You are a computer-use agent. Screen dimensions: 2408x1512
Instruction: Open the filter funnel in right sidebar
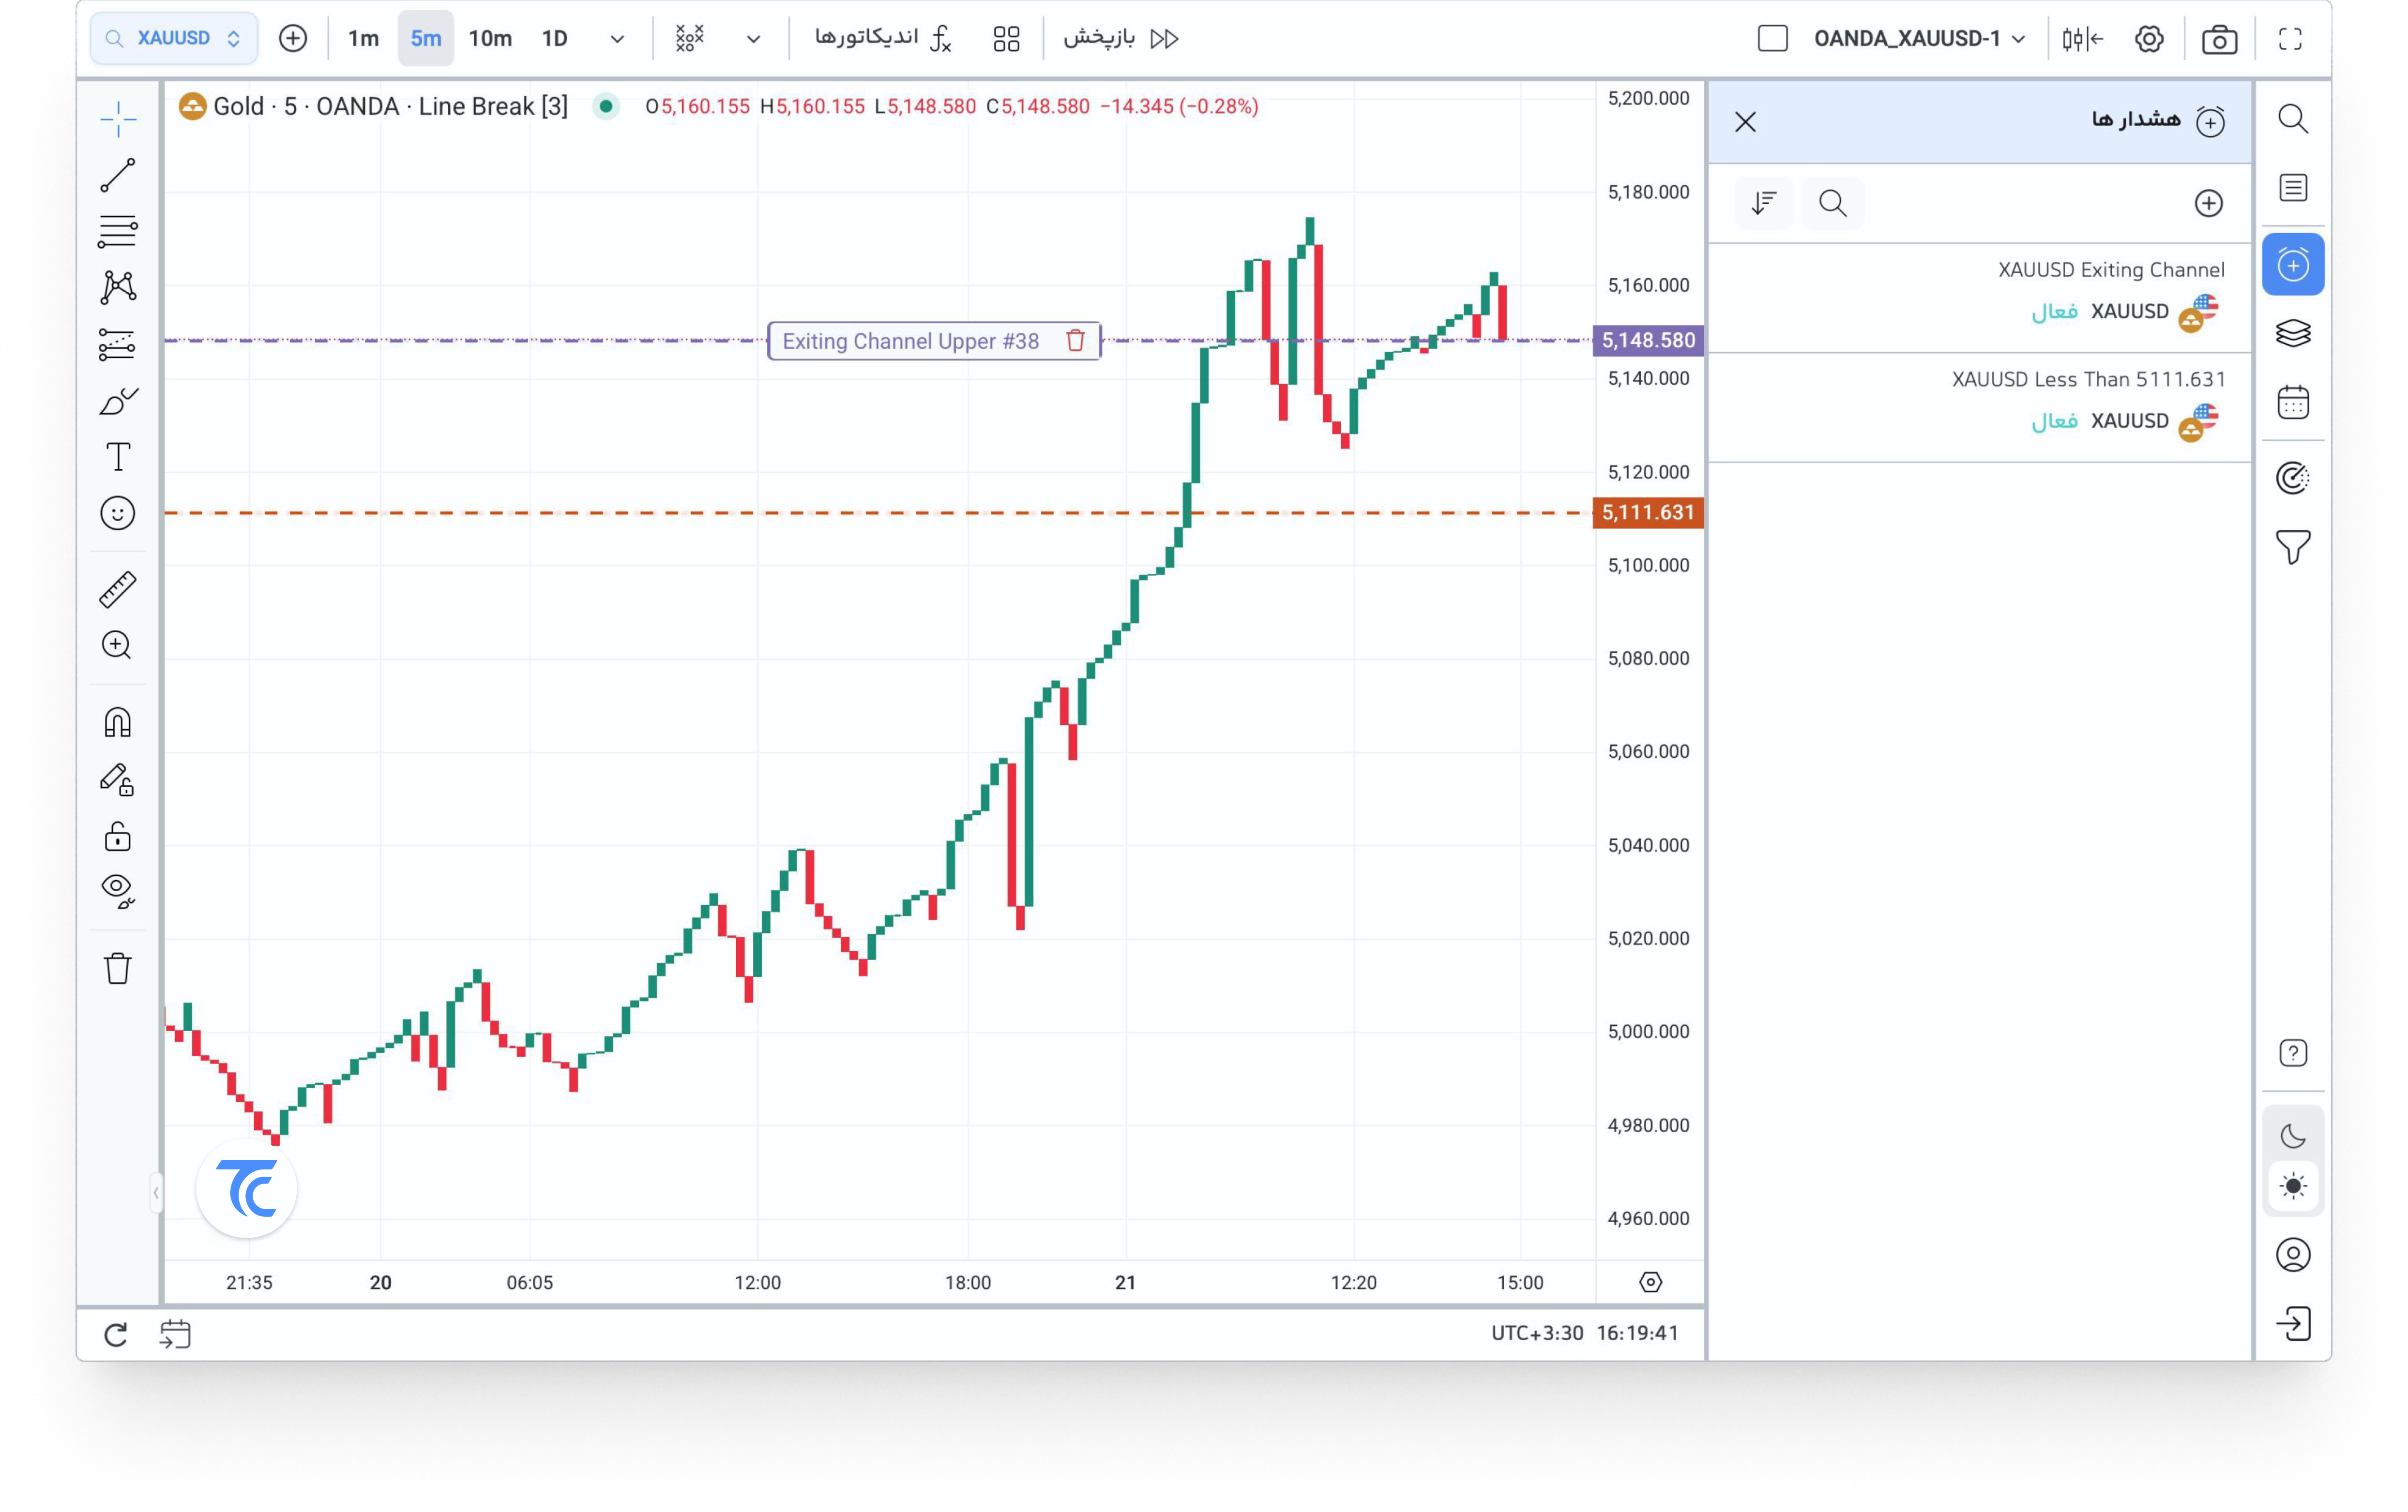[2292, 547]
